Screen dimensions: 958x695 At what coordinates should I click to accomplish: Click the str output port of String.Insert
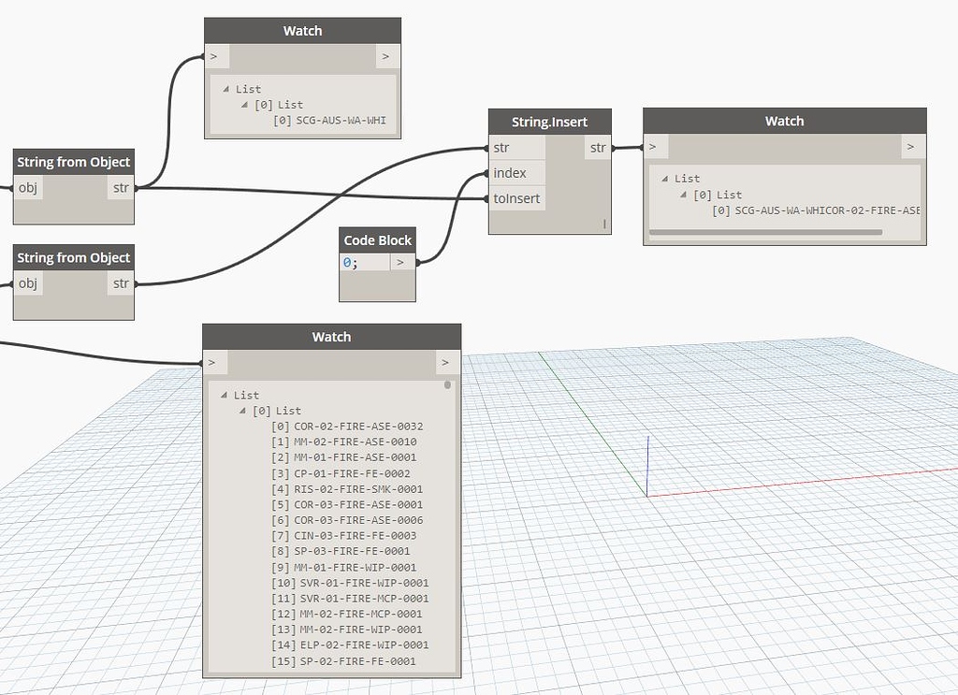click(597, 147)
